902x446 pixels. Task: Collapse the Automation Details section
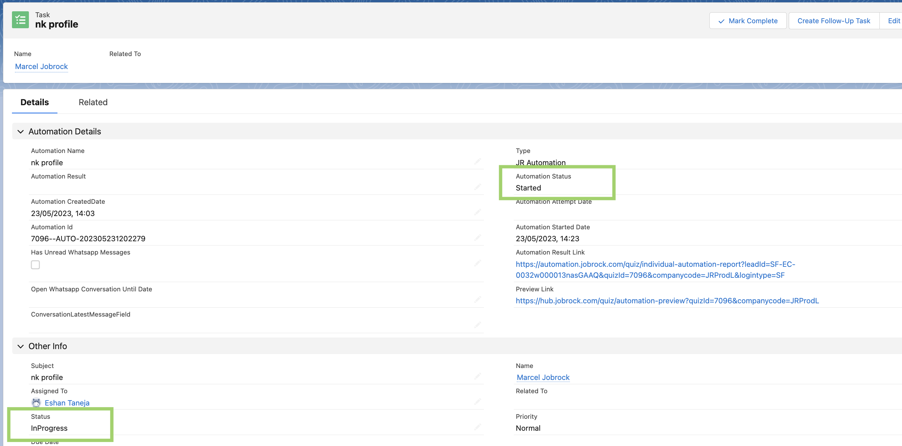21,131
